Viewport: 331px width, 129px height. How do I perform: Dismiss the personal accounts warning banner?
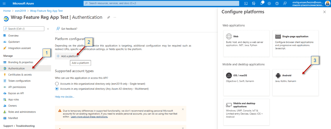point(183,109)
